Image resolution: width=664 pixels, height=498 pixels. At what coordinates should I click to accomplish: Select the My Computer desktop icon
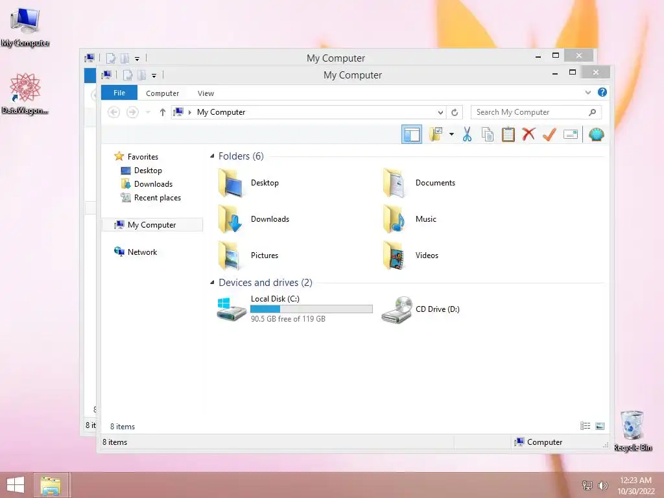[25, 27]
